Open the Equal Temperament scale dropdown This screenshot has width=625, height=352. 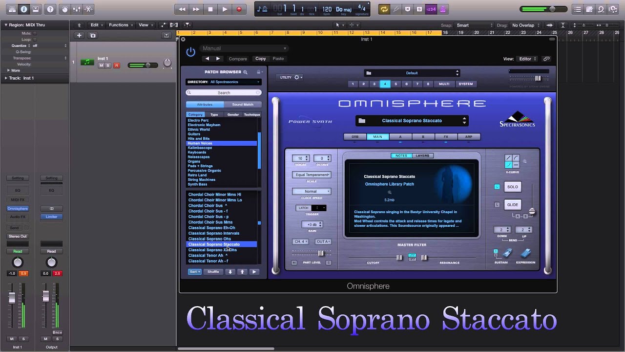point(312,175)
